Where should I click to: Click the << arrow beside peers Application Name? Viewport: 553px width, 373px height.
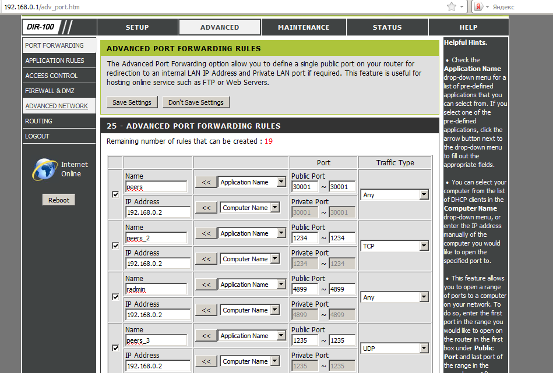point(206,182)
